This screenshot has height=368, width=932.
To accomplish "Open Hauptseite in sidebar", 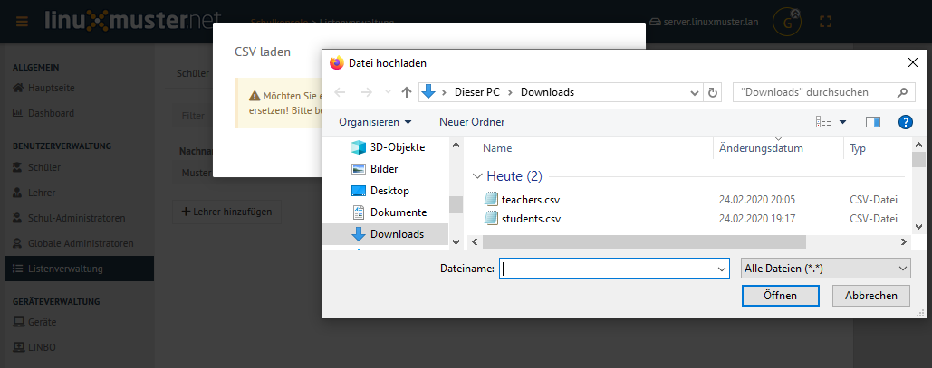I will (x=44, y=88).
